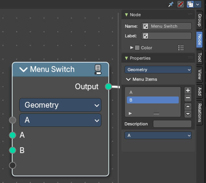Viewport: 206px width, 183px height.
Task: Click the Label field node icon
Action: click(x=146, y=36)
